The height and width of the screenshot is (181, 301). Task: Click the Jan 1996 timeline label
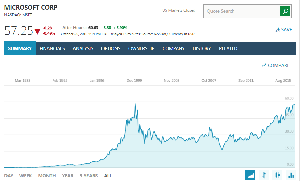pos(97,80)
